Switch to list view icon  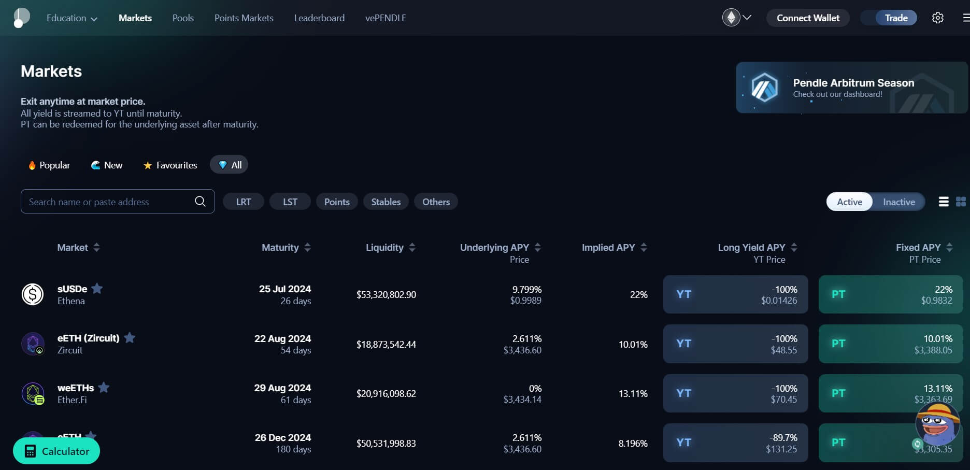point(944,202)
